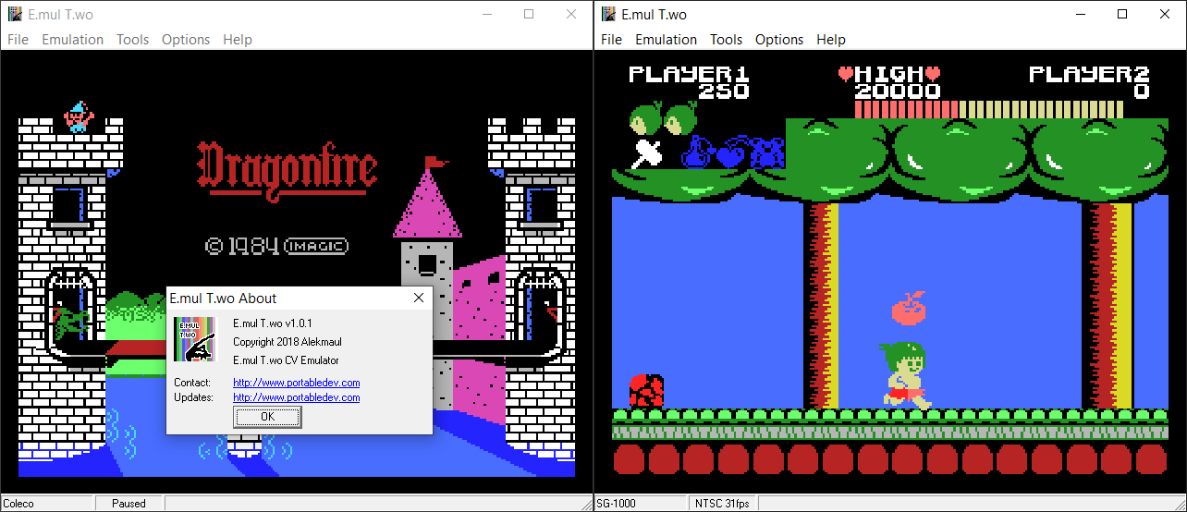Image resolution: width=1187 pixels, height=512 pixels.
Task: Close the E.mul T.wo About dialog
Action: 418,298
